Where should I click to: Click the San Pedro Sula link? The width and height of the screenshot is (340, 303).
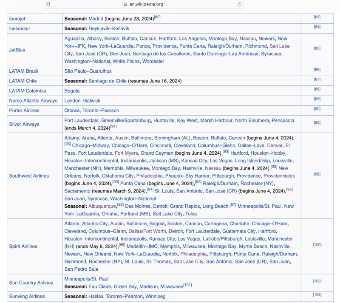(x=81, y=269)
